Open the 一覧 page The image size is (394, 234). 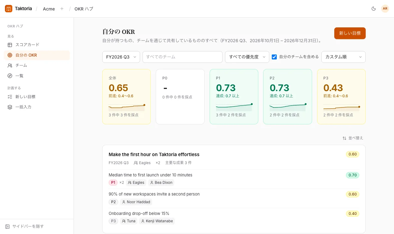click(37, 76)
